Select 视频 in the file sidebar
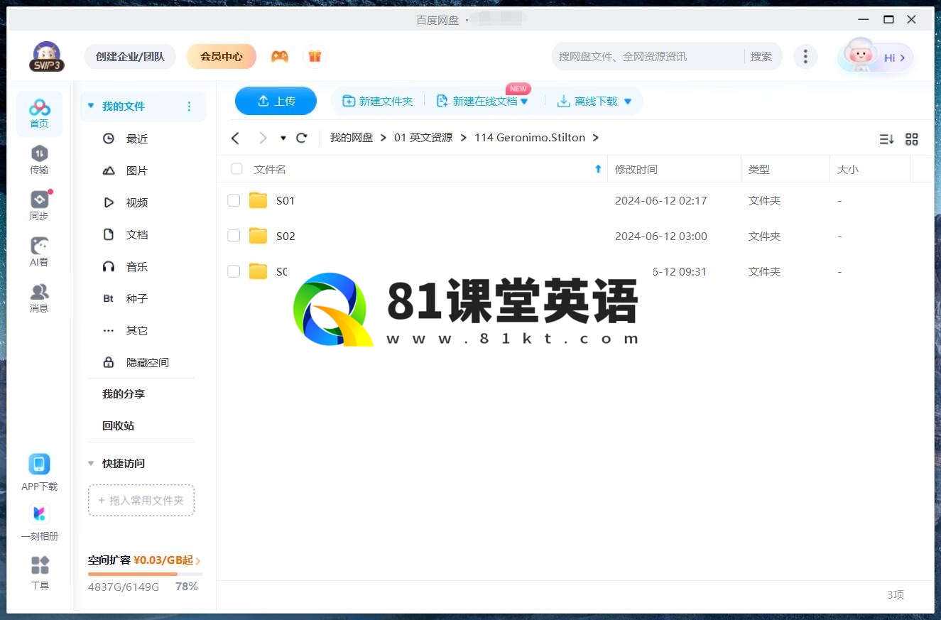941x620 pixels. click(137, 203)
